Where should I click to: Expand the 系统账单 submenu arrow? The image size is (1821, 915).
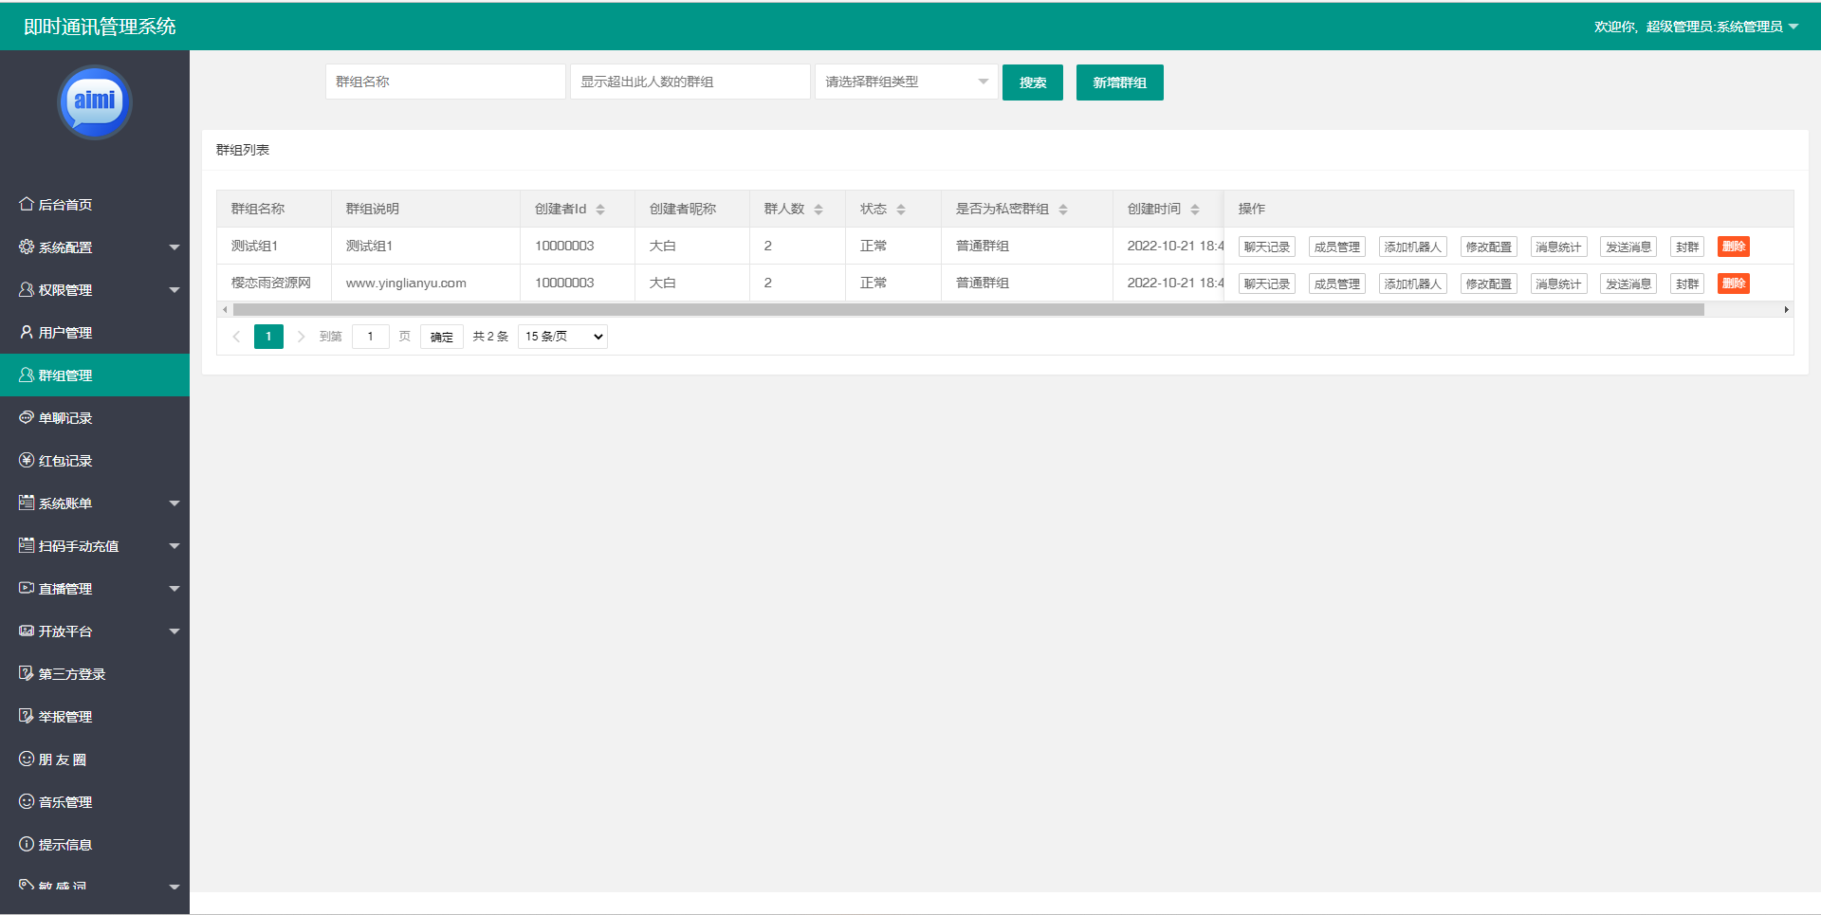pos(175,503)
